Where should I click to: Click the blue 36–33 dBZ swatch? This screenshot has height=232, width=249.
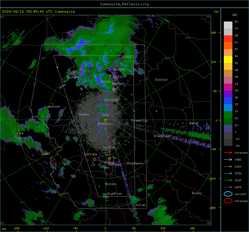(228, 101)
